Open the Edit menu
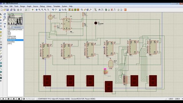The height and width of the screenshot is (103, 183). [x=11, y=6]
